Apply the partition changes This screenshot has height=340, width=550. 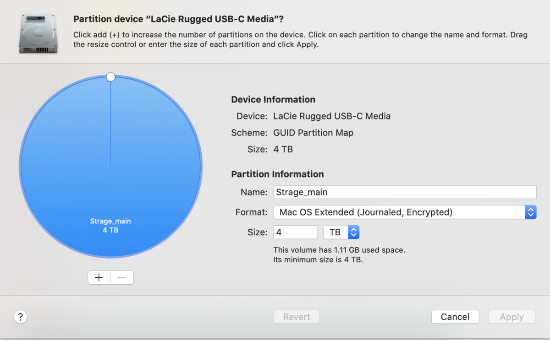click(511, 317)
